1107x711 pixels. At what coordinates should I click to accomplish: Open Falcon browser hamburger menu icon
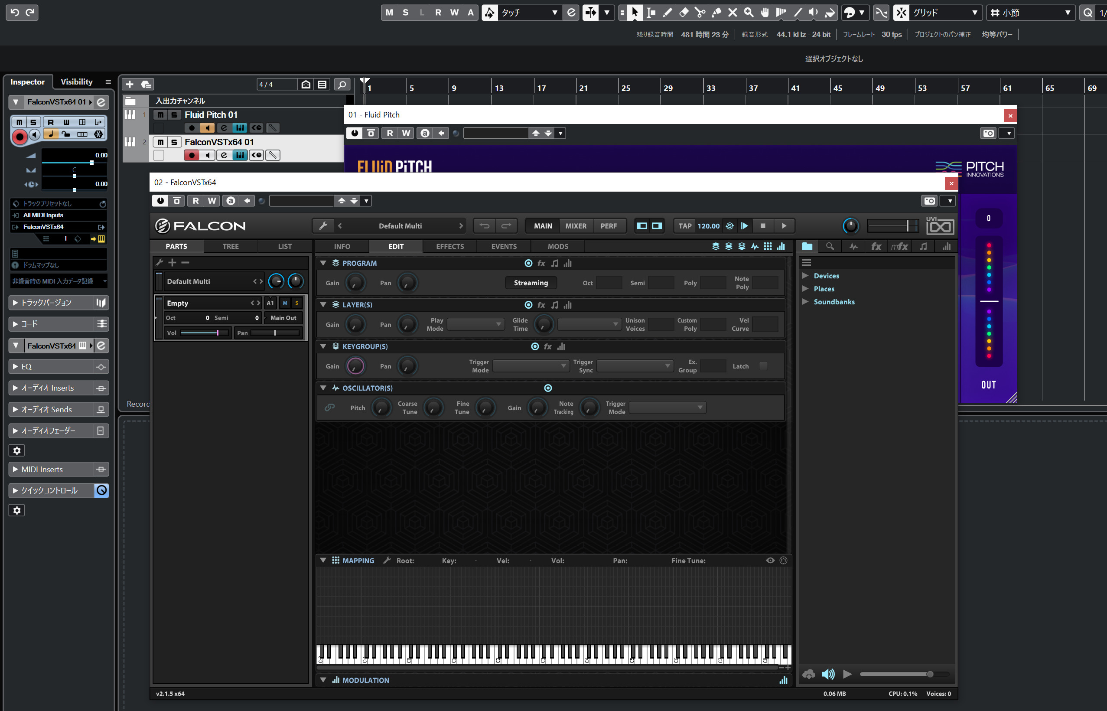(x=807, y=263)
